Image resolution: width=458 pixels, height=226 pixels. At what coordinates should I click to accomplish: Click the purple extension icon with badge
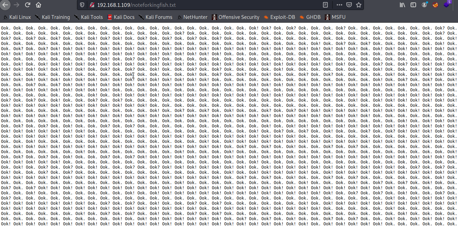click(446, 5)
